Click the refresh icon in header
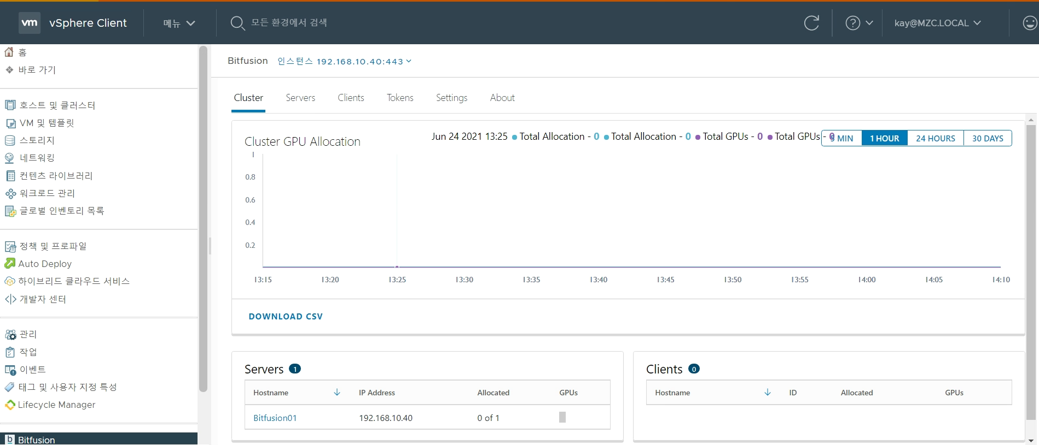Viewport: 1039px width, 445px height. (x=811, y=23)
